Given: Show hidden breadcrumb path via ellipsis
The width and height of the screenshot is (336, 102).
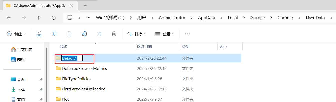Looking at the screenshot, I should pos(88,18).
